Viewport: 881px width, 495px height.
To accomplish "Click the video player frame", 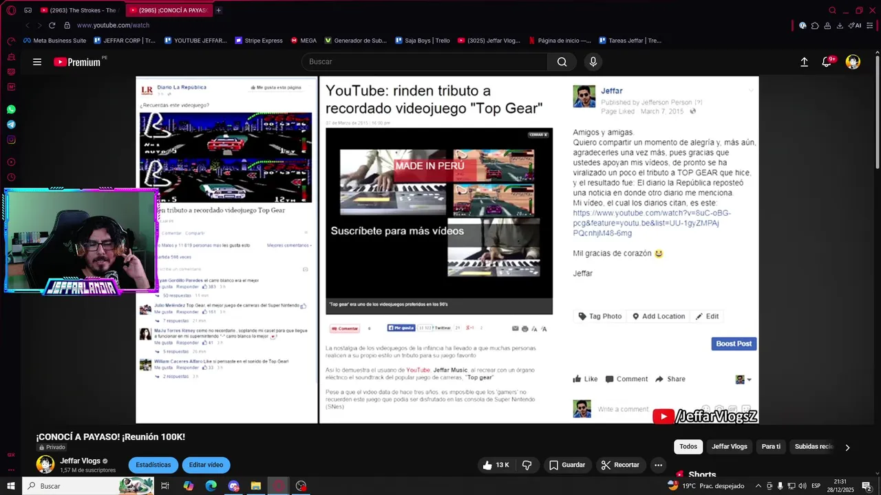I will [x=447, y=250].
